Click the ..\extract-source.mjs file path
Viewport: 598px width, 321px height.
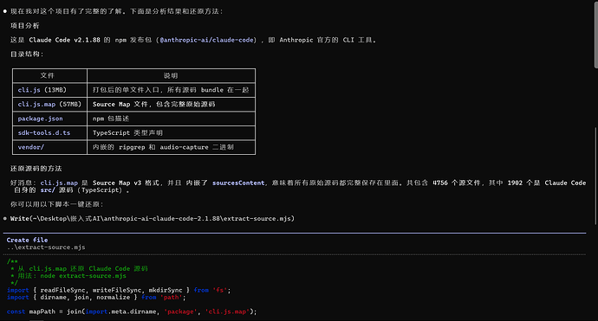point(46,247)
